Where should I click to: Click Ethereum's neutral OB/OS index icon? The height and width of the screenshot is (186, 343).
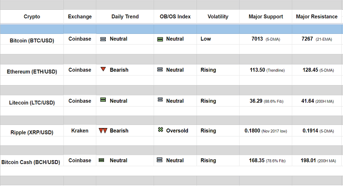click(x=160, y=70)
